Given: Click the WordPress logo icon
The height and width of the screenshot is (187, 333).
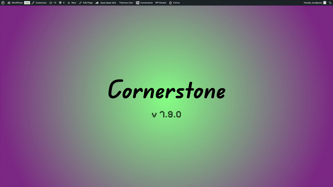Looking at the screenshot, I should point(3,3).
